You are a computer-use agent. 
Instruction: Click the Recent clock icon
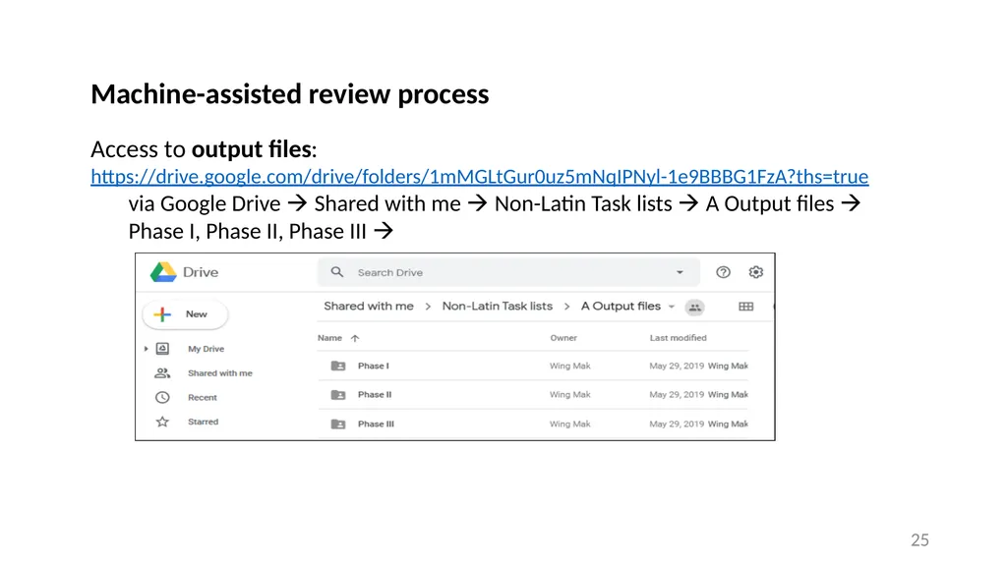(x=162, y=397)
